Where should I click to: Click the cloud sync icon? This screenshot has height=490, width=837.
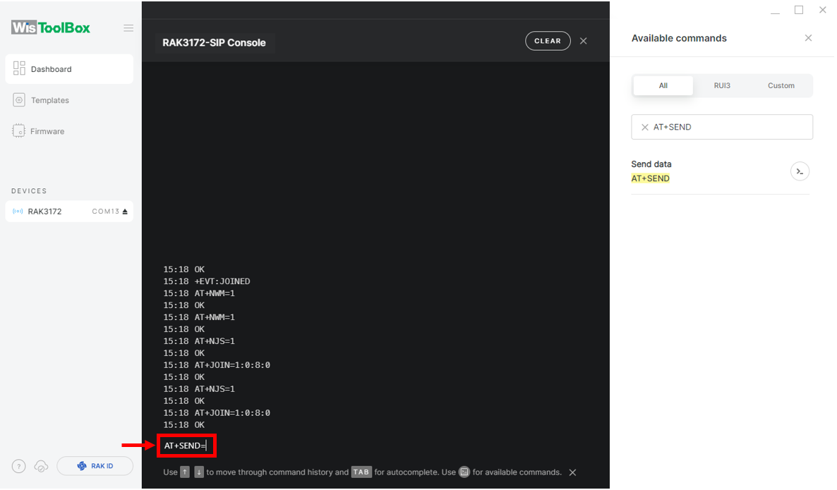click(x=41, y=467)
